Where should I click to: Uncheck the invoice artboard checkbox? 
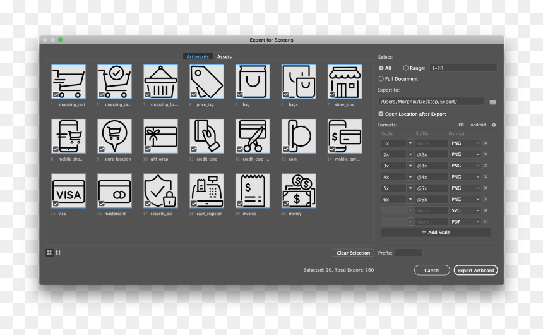click(240, 204)
